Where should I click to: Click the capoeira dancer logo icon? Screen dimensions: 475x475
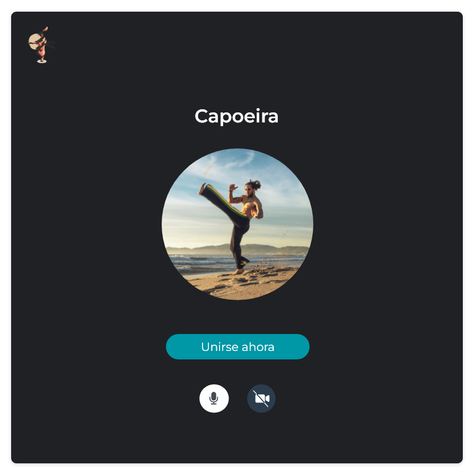tap(41, 45)
